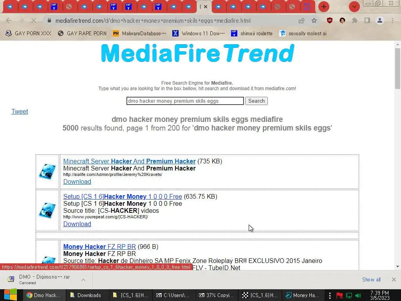The height and width of the screenshot is (301, 401).
Task: Share this page using share icon
Action: [x=302, y=20]
